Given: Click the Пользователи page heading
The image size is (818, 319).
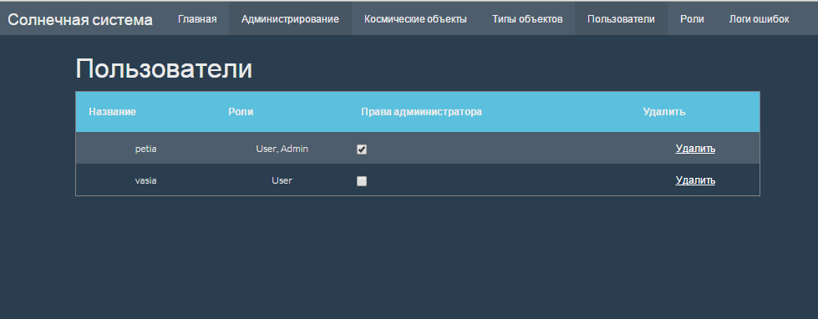Looking at the screenshot, I should (164, 68).
